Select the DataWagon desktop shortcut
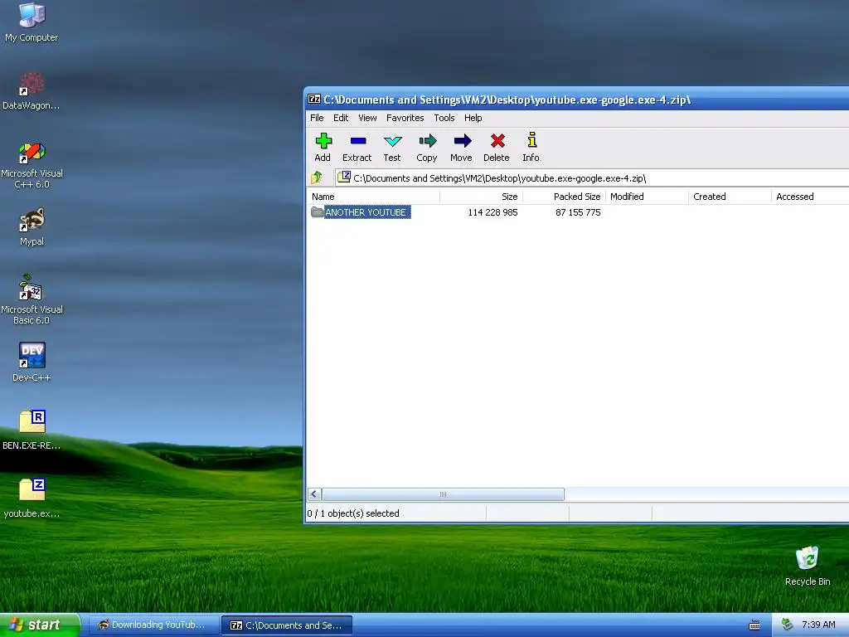This screenshot has width=849, height=637. coord(32,91)
